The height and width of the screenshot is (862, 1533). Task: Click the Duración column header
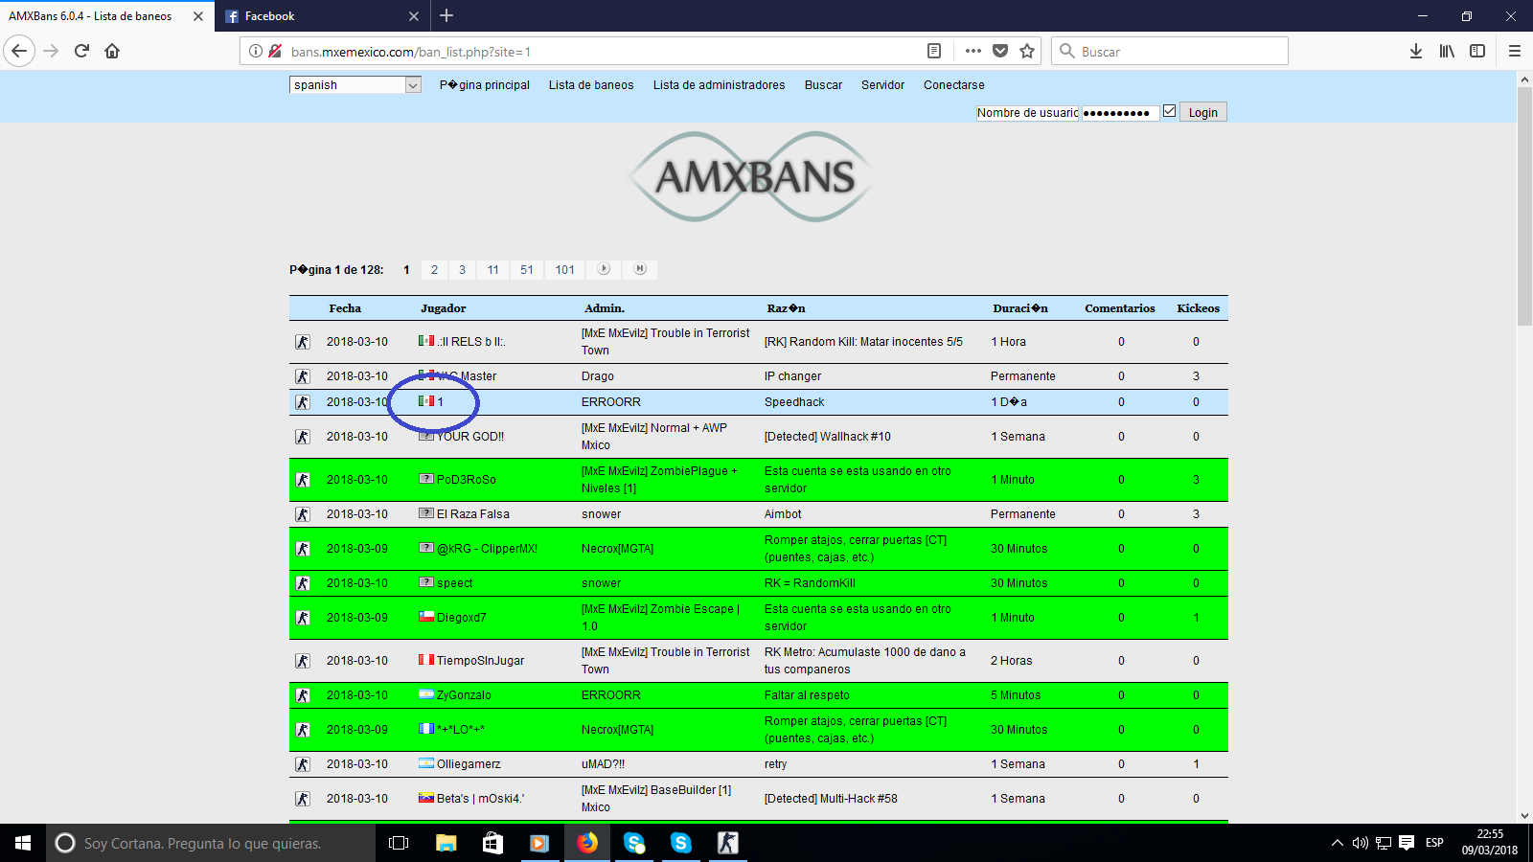point(1020,308)
